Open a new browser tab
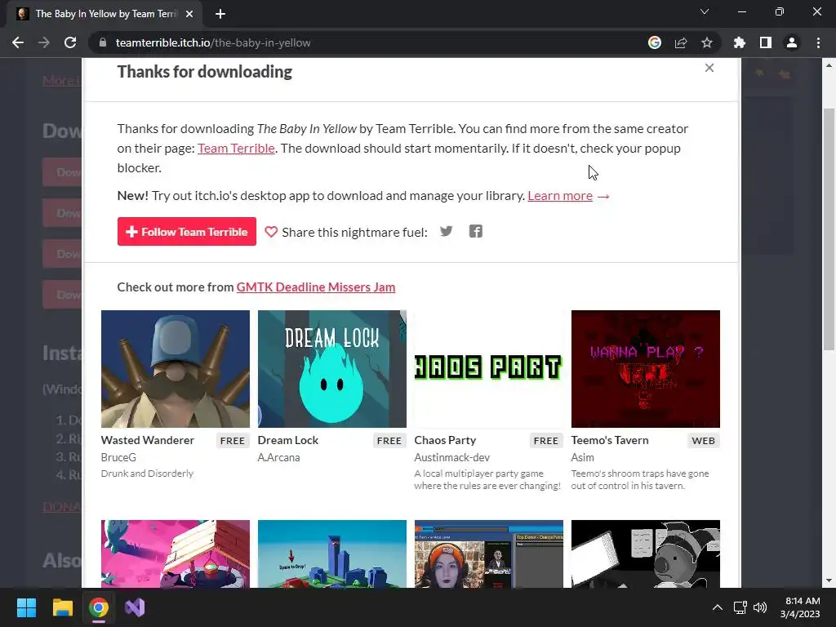This screenshot has width=836, height=627. click(220, 14)
